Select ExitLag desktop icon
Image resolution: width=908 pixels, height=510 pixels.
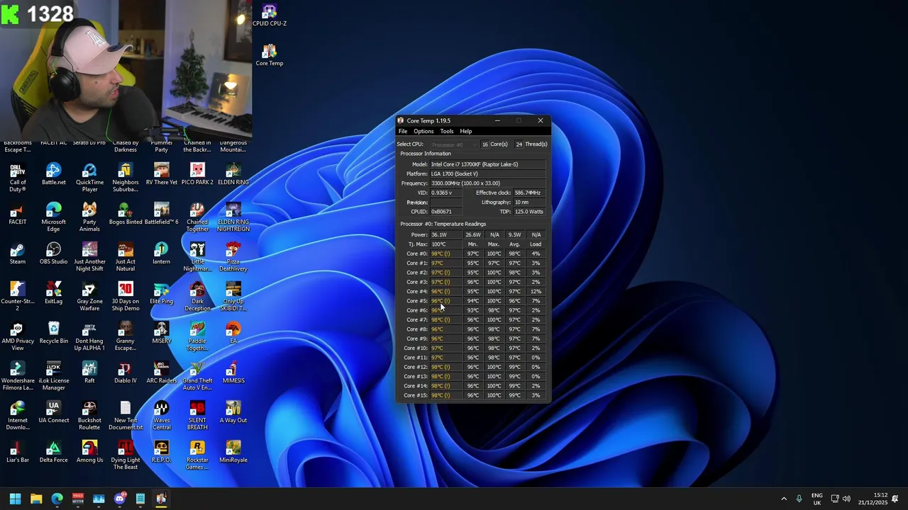[53, 293]
